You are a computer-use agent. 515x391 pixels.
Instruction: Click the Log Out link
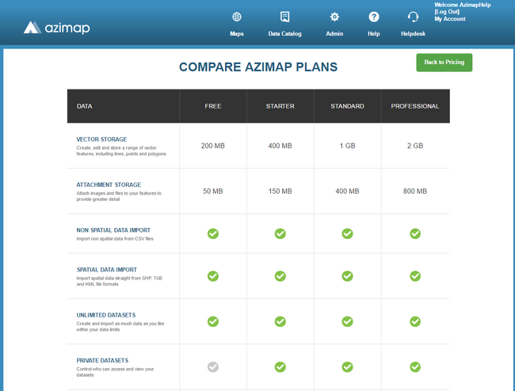click(447, 12)
